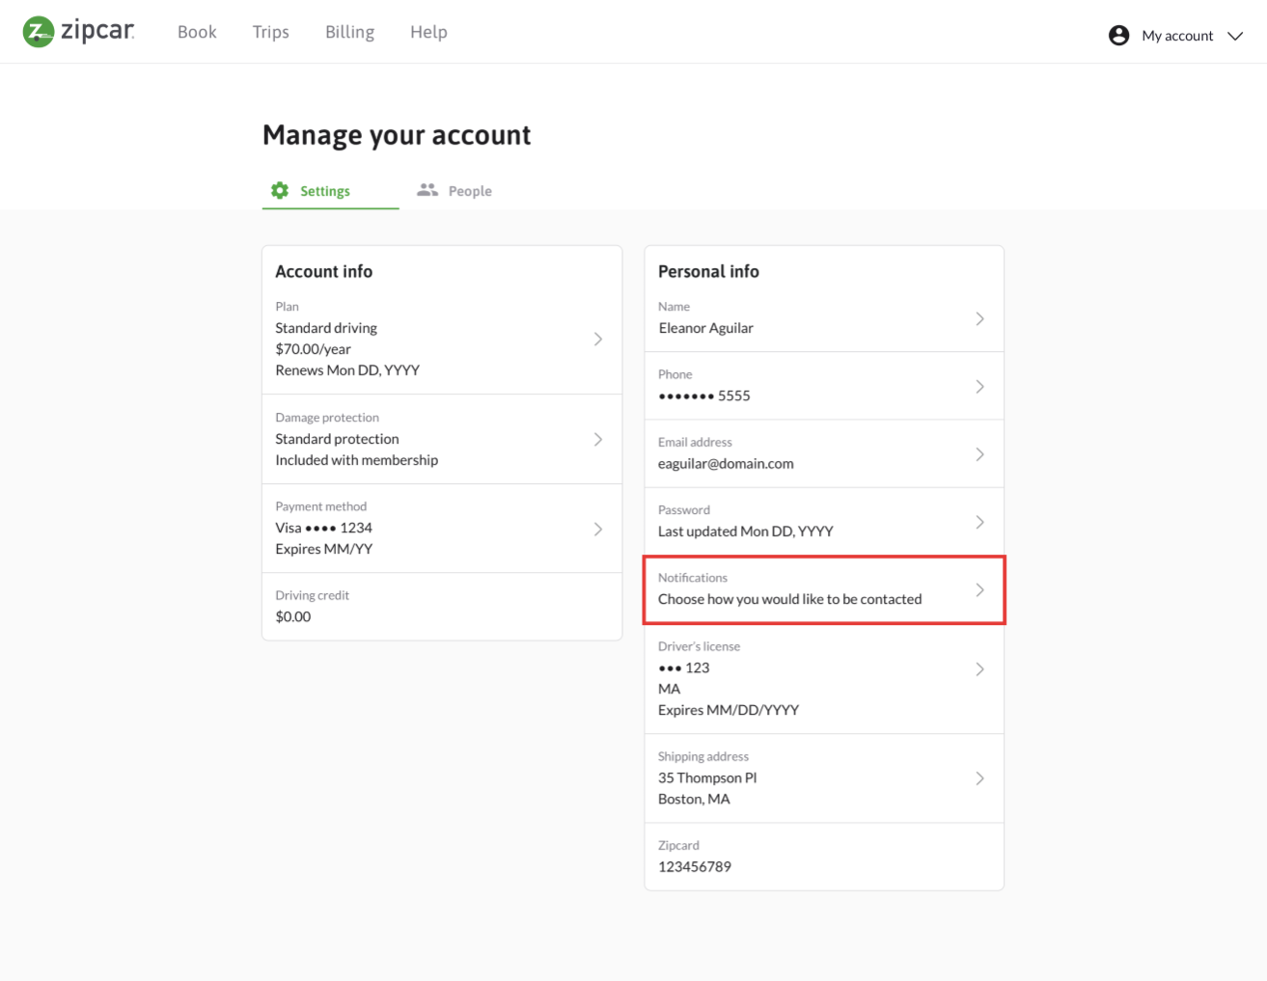Click the 'Manage your account' heading
Viewport: 1267px width, 981px height.
pos(397,135)
